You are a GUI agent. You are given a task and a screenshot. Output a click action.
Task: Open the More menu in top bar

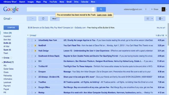point(93,2)
